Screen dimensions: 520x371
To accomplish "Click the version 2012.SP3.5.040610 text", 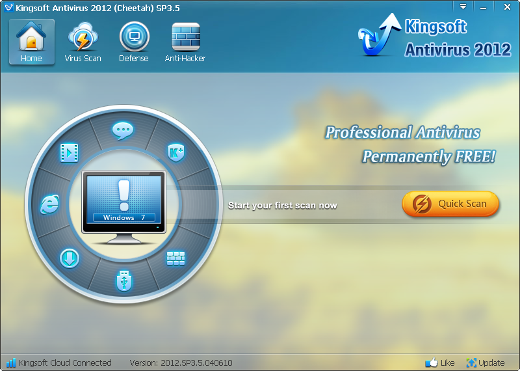I will (181, 363).
